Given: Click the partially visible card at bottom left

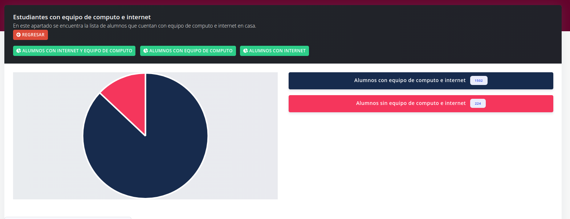Looking at the screenshot, I should tap(68, 218).
